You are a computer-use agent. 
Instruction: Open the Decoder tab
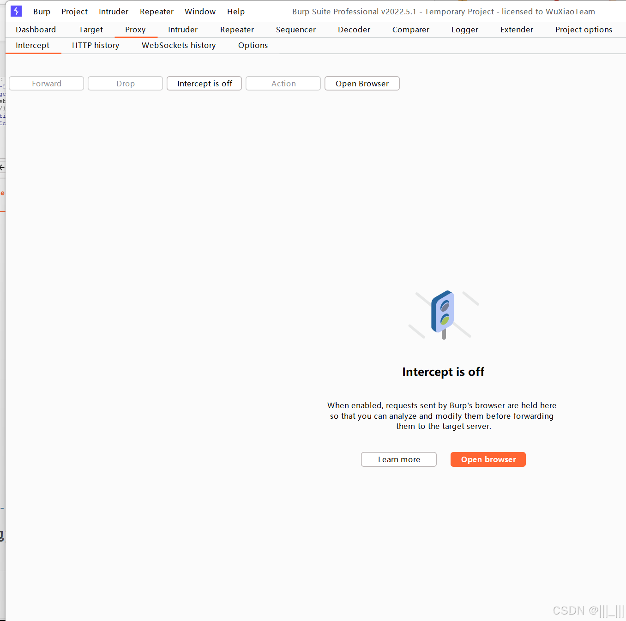coord(354,30)
